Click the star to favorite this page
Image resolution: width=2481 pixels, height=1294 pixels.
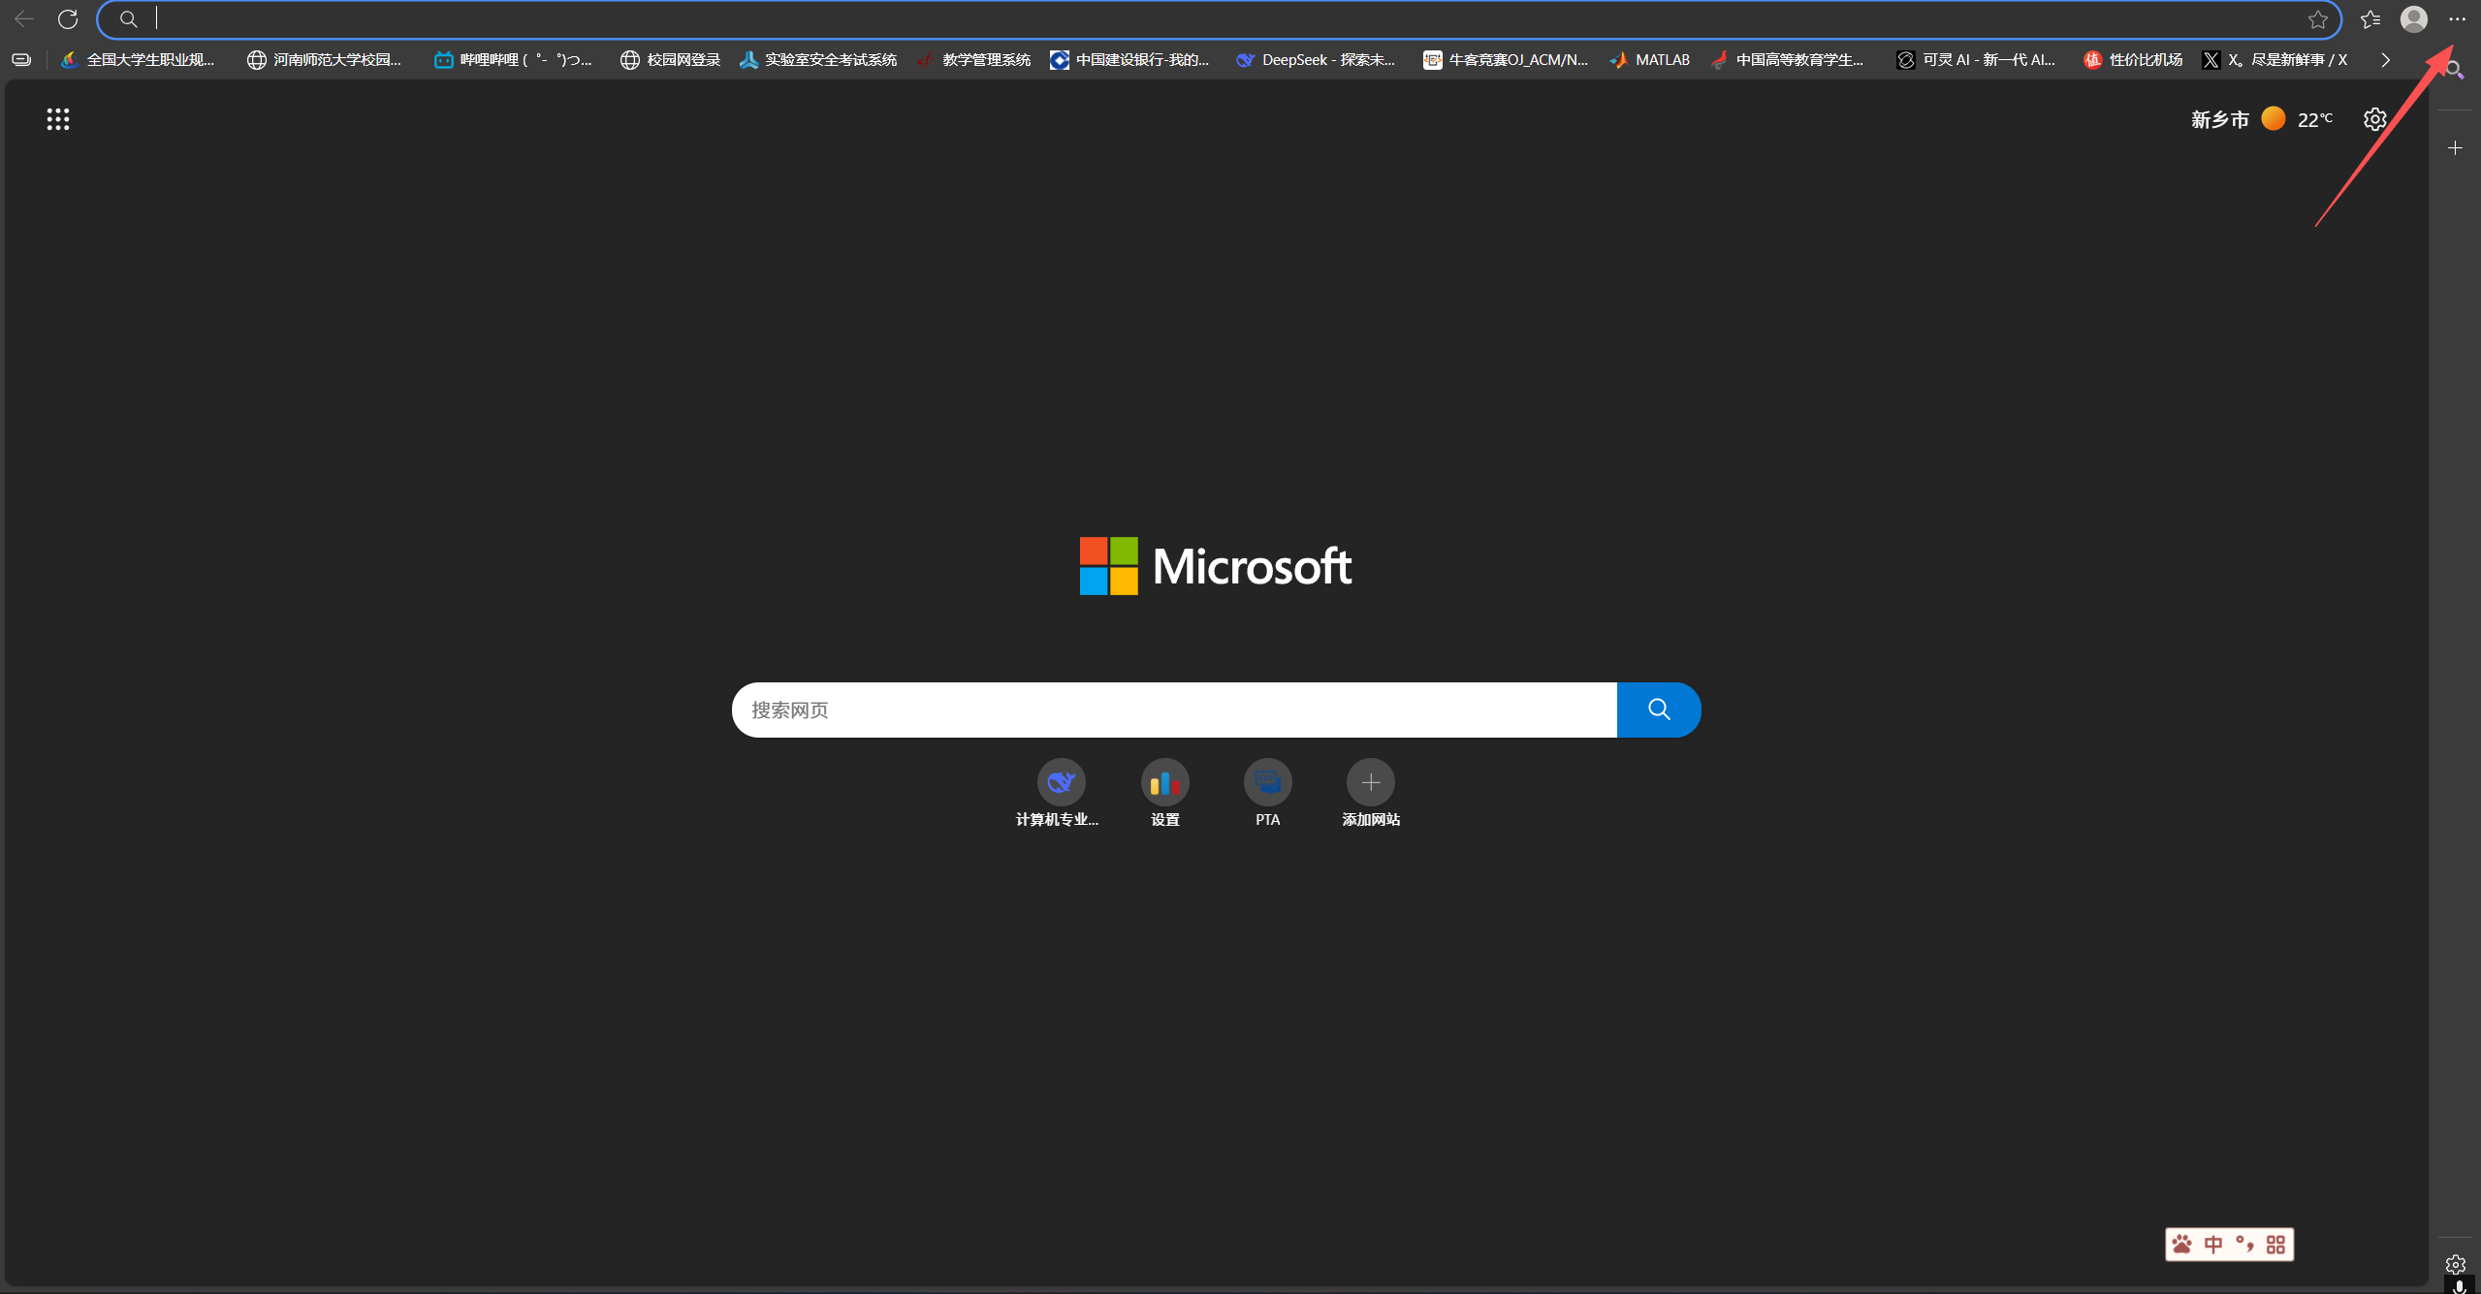[2317, 19]
